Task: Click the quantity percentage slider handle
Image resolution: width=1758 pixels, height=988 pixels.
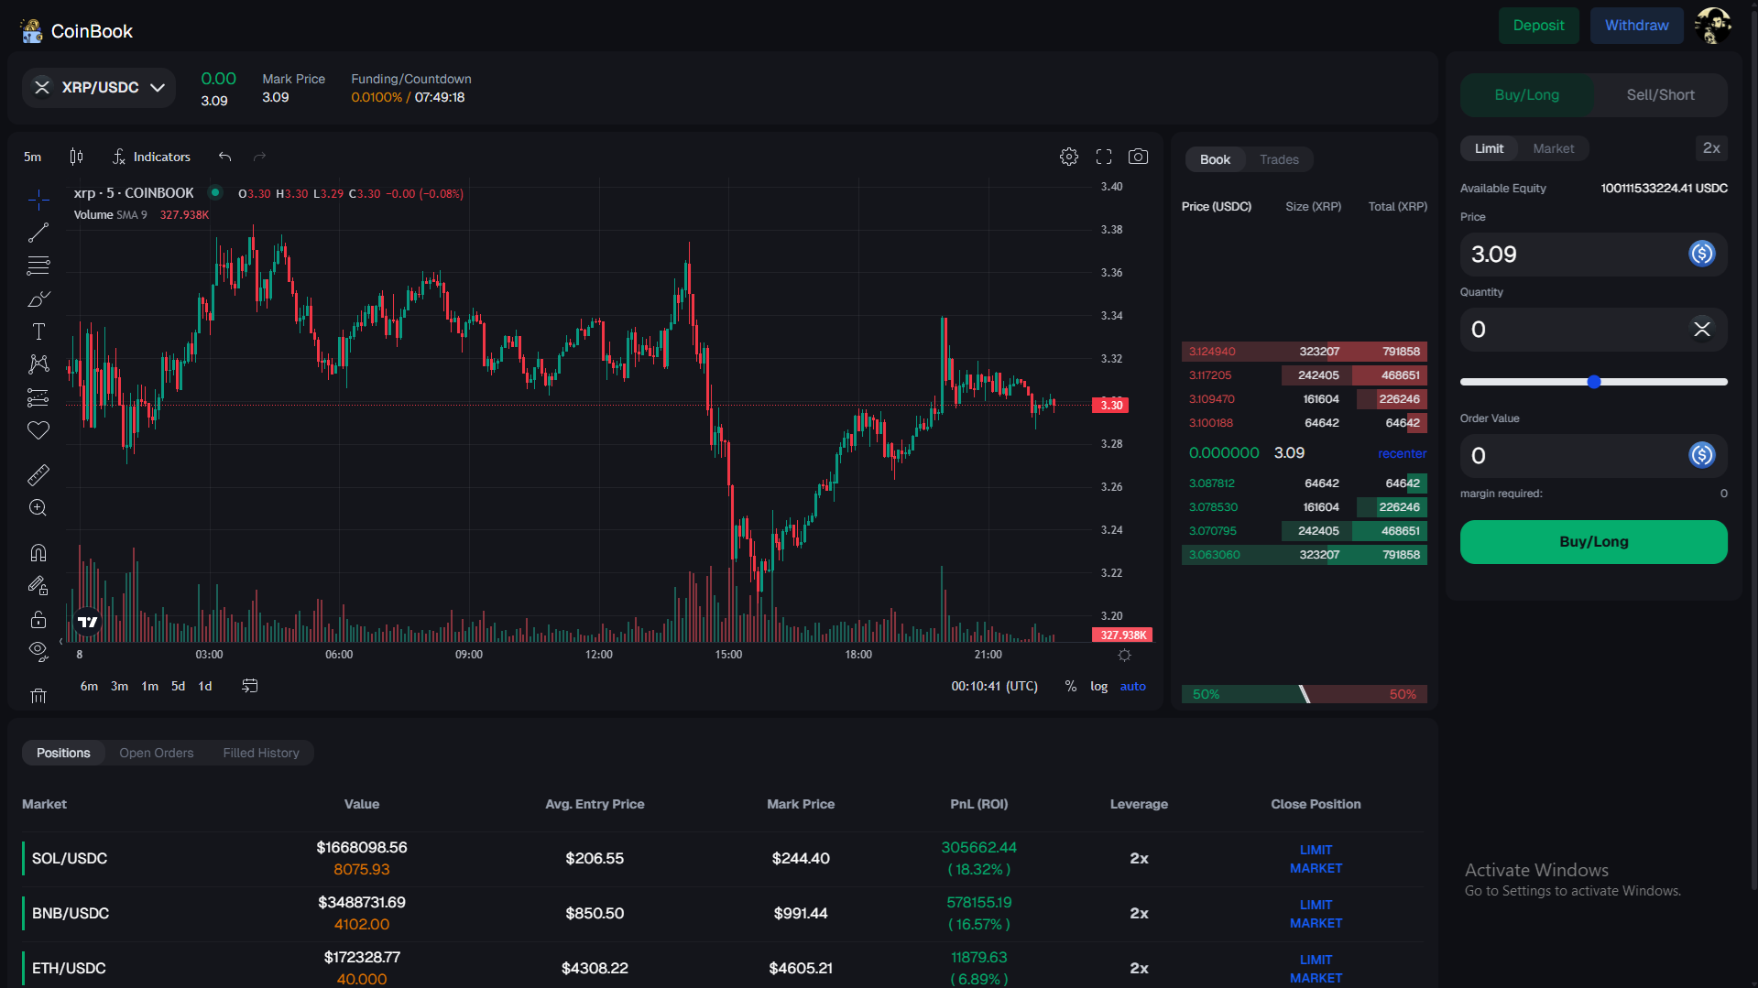Action: click(x=1593, y=382)
